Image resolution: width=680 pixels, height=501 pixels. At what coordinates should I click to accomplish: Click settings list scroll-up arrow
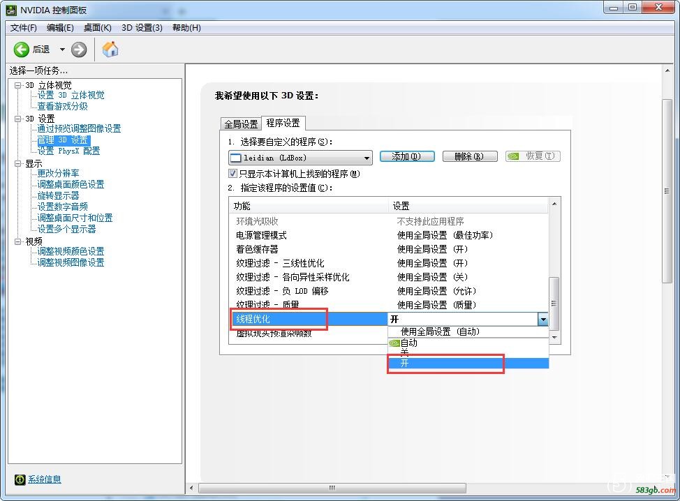[x=554, y=203]
